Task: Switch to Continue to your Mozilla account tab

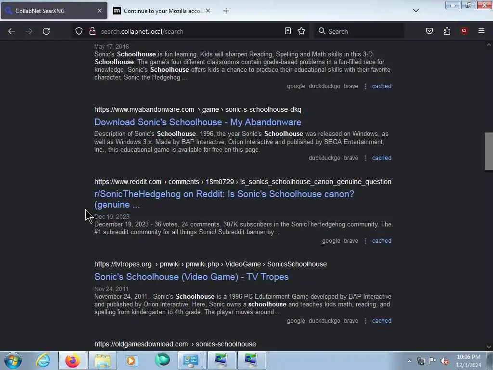Action: click(162, 11)
